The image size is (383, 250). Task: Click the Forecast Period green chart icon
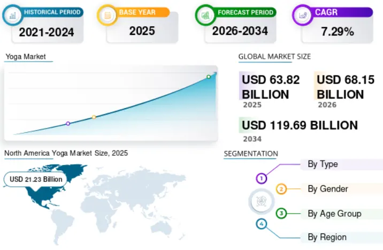(x=205, y=16)
